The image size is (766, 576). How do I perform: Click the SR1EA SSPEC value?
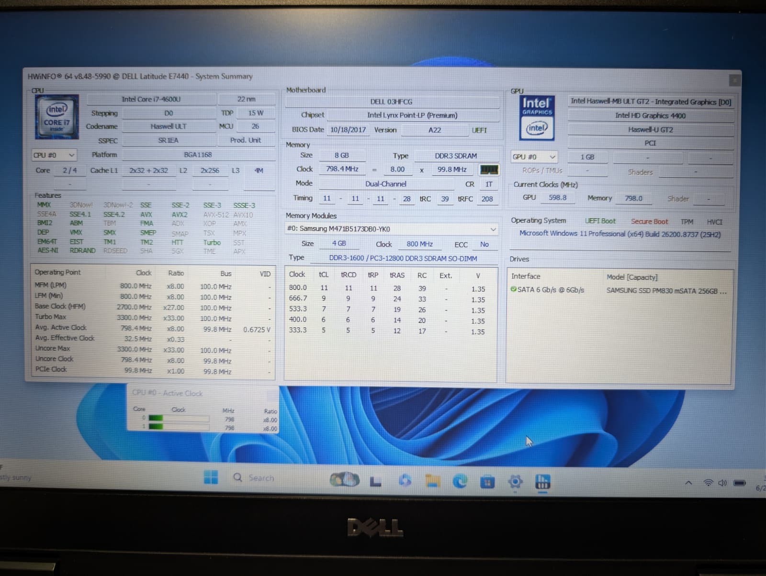point(169,140)
